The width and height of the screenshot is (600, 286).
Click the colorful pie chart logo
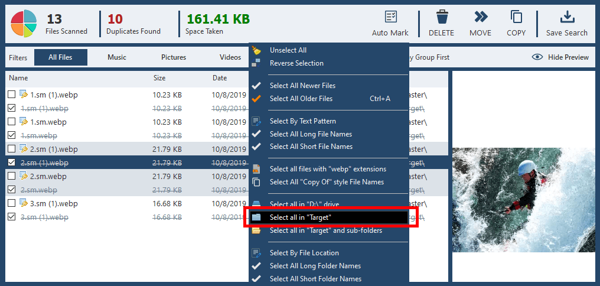point(24,23)
